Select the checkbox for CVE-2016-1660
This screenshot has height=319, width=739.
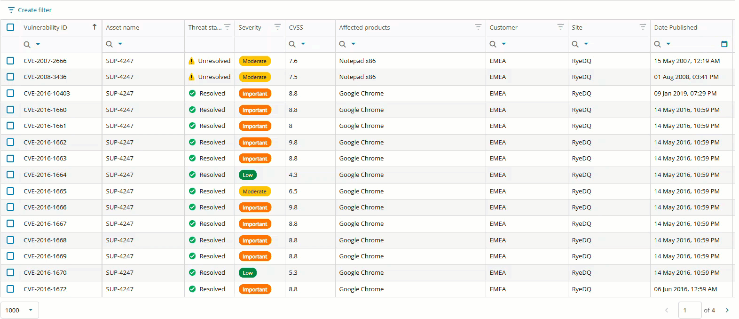coord(10,110)
